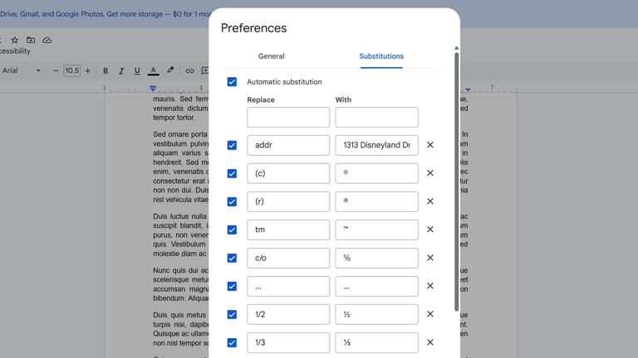Click the font size field showing 10.5
Viewport: 638px width, 358px height.
[72, 70]
